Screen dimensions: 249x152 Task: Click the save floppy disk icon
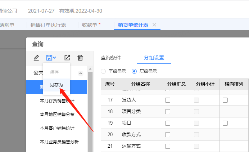pos(49,58)
